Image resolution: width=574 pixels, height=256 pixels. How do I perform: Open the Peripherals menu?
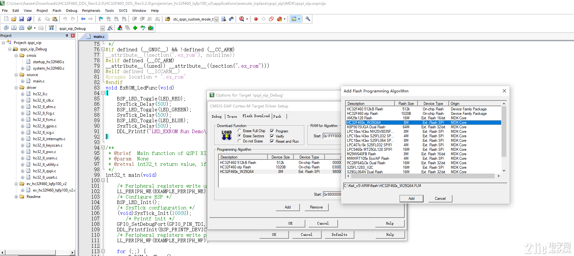91,11
